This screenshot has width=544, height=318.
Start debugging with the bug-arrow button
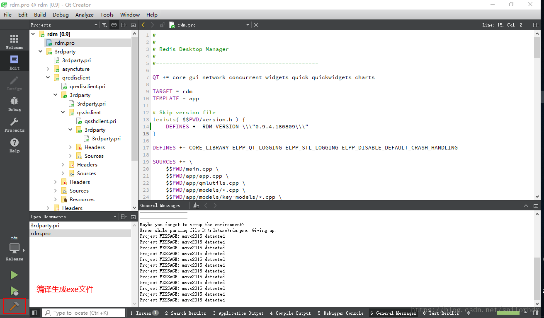click(x=15, y=291)
